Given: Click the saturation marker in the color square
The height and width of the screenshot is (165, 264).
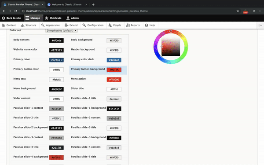Looking at the screenshot, I should [x=161, y=47].
